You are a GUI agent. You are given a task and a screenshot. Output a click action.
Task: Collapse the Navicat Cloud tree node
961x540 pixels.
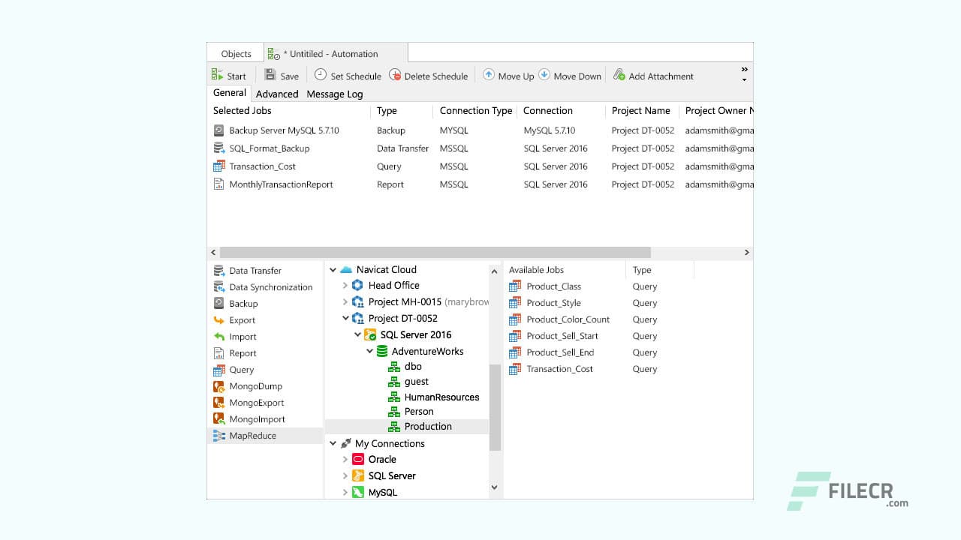333,270
